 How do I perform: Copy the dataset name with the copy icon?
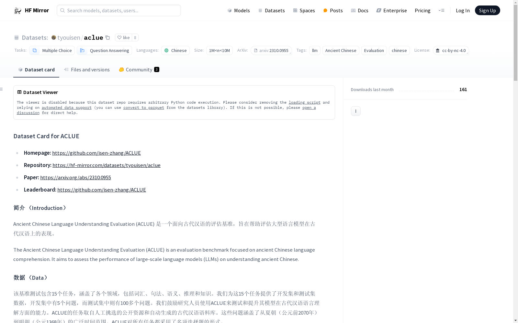coord(108,37)
